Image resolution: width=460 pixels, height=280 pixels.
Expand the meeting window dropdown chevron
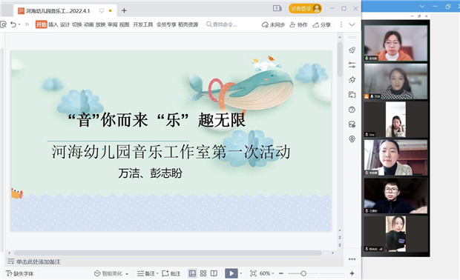(x=422, y=6)
